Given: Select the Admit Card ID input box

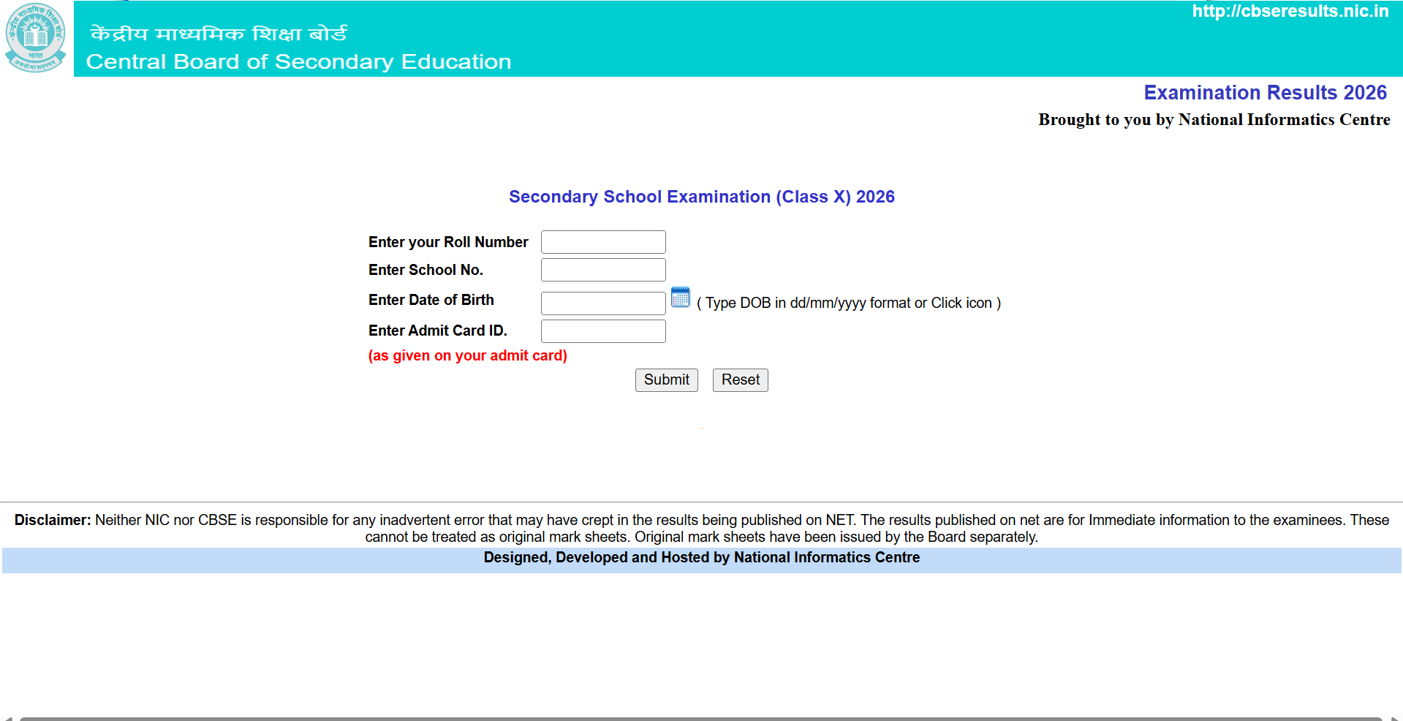Looking at the screenshot, I should point(602,331).
